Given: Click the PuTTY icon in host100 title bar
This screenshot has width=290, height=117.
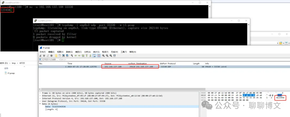Looking at the screenshot, I should tap(3, 3).
